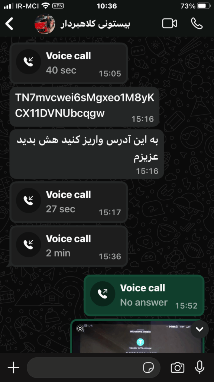
Task: Tap the No answer outgoing voice call
Action: click(144, 295)
